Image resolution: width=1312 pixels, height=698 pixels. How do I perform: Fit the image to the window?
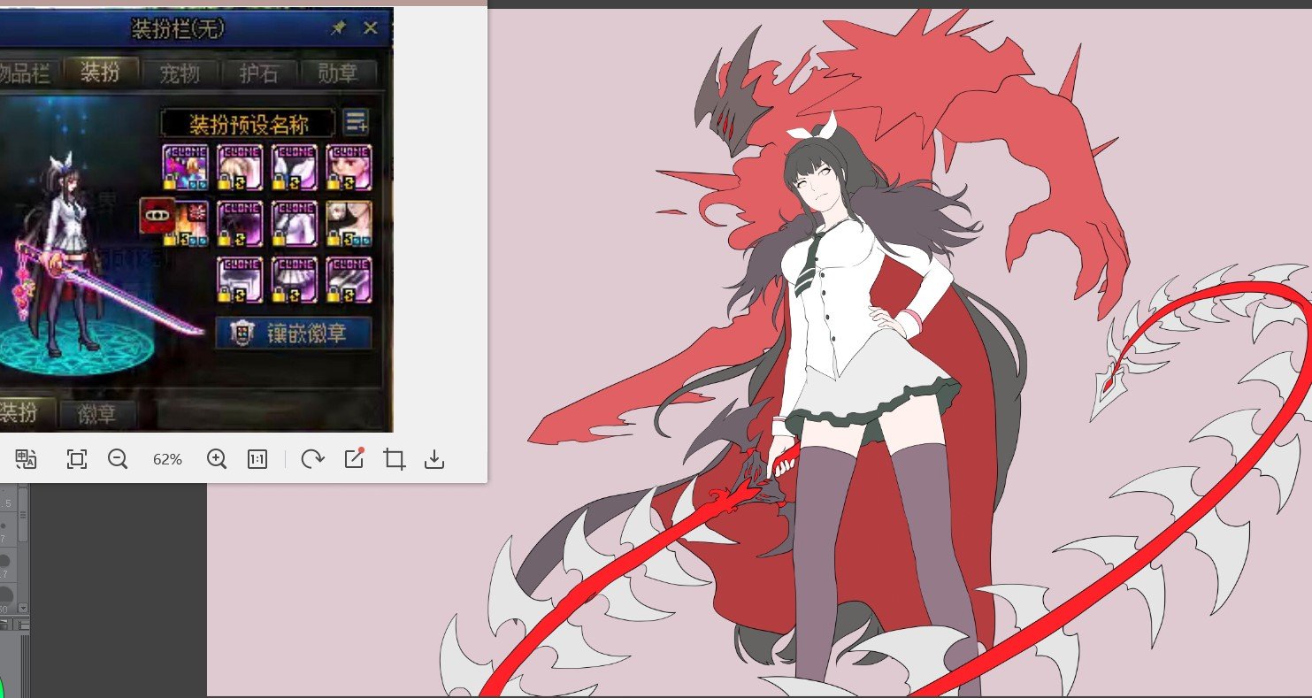click(x=77, y=459)
